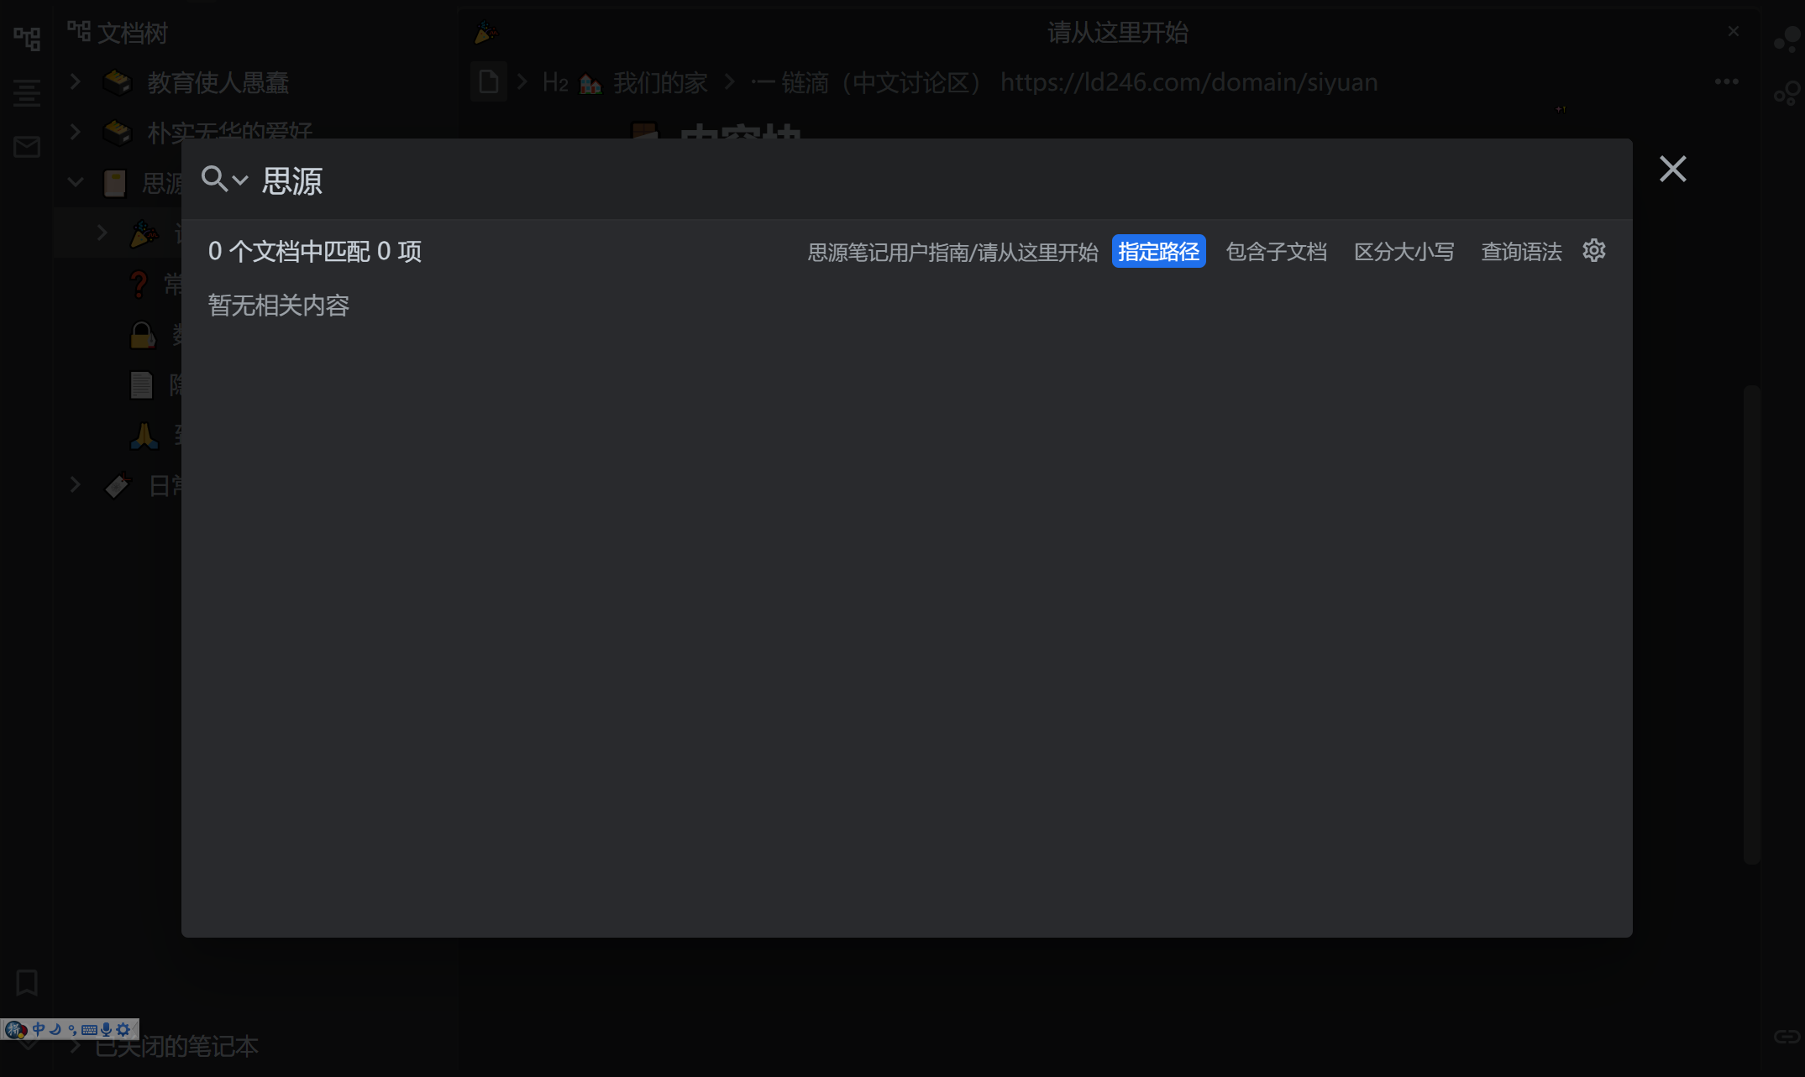Toggle the 指定路径 path filter
This screenshot has width=1805, height=1077.
pos(1158,251)
